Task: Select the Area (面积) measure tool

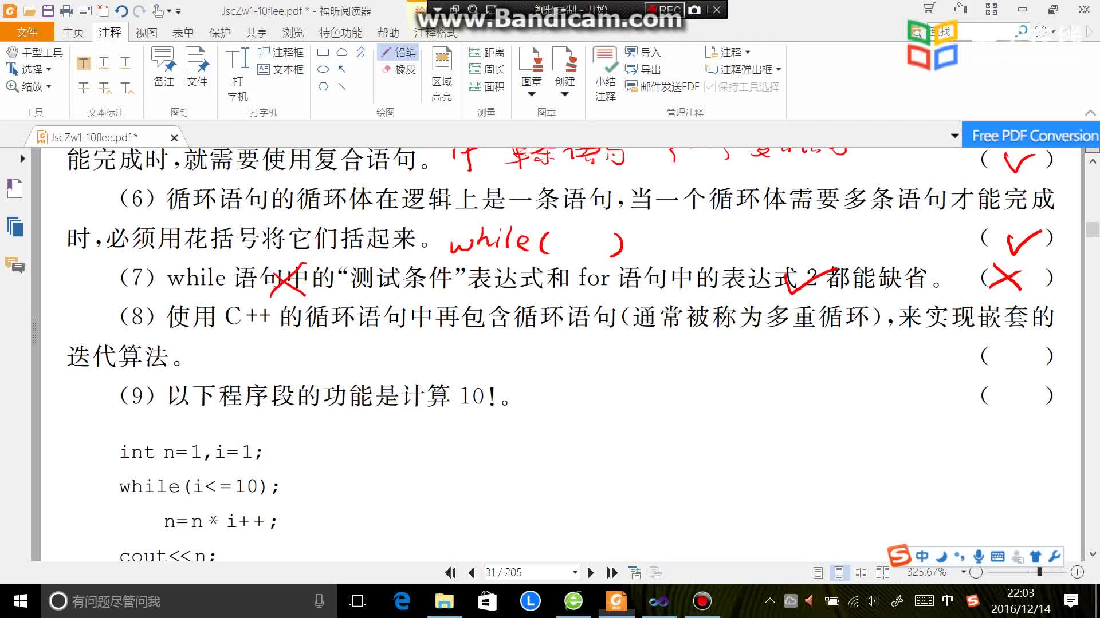Action: [486, 87]
